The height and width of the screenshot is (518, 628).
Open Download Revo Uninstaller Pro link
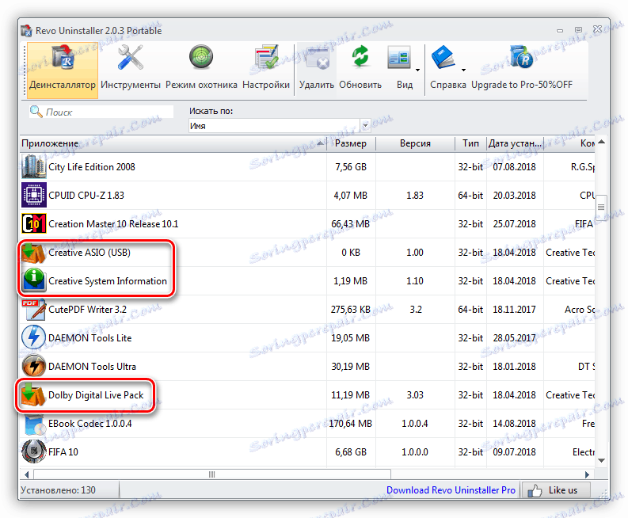tap(451, 490)
